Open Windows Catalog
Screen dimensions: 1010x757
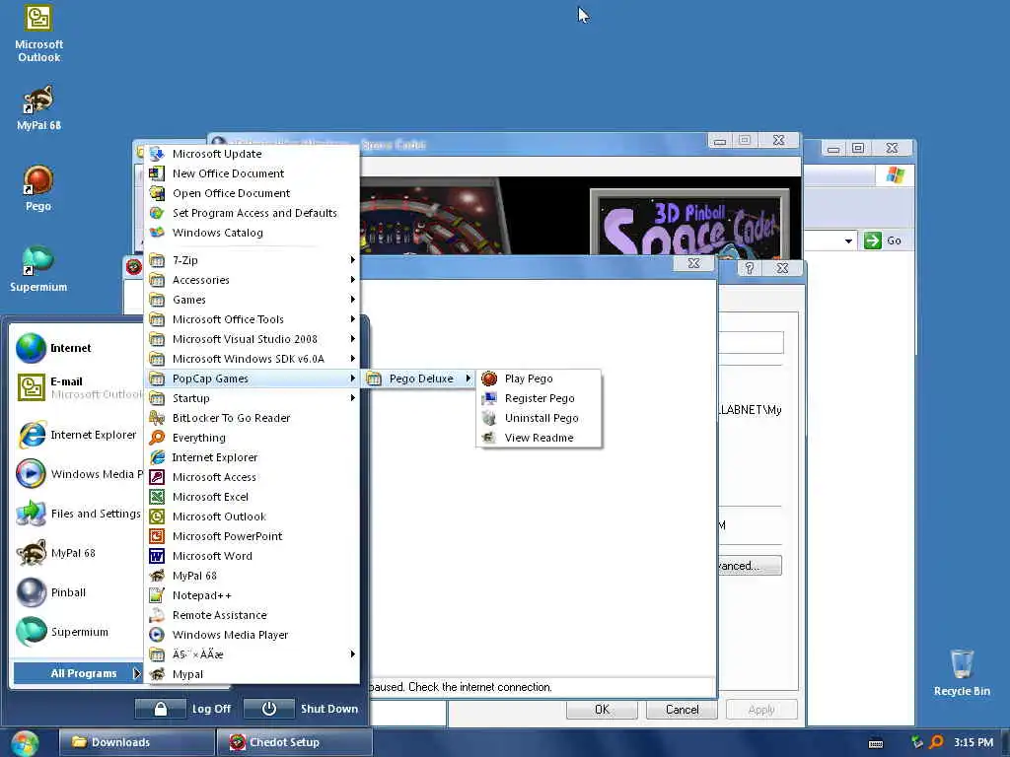(252, 233)
